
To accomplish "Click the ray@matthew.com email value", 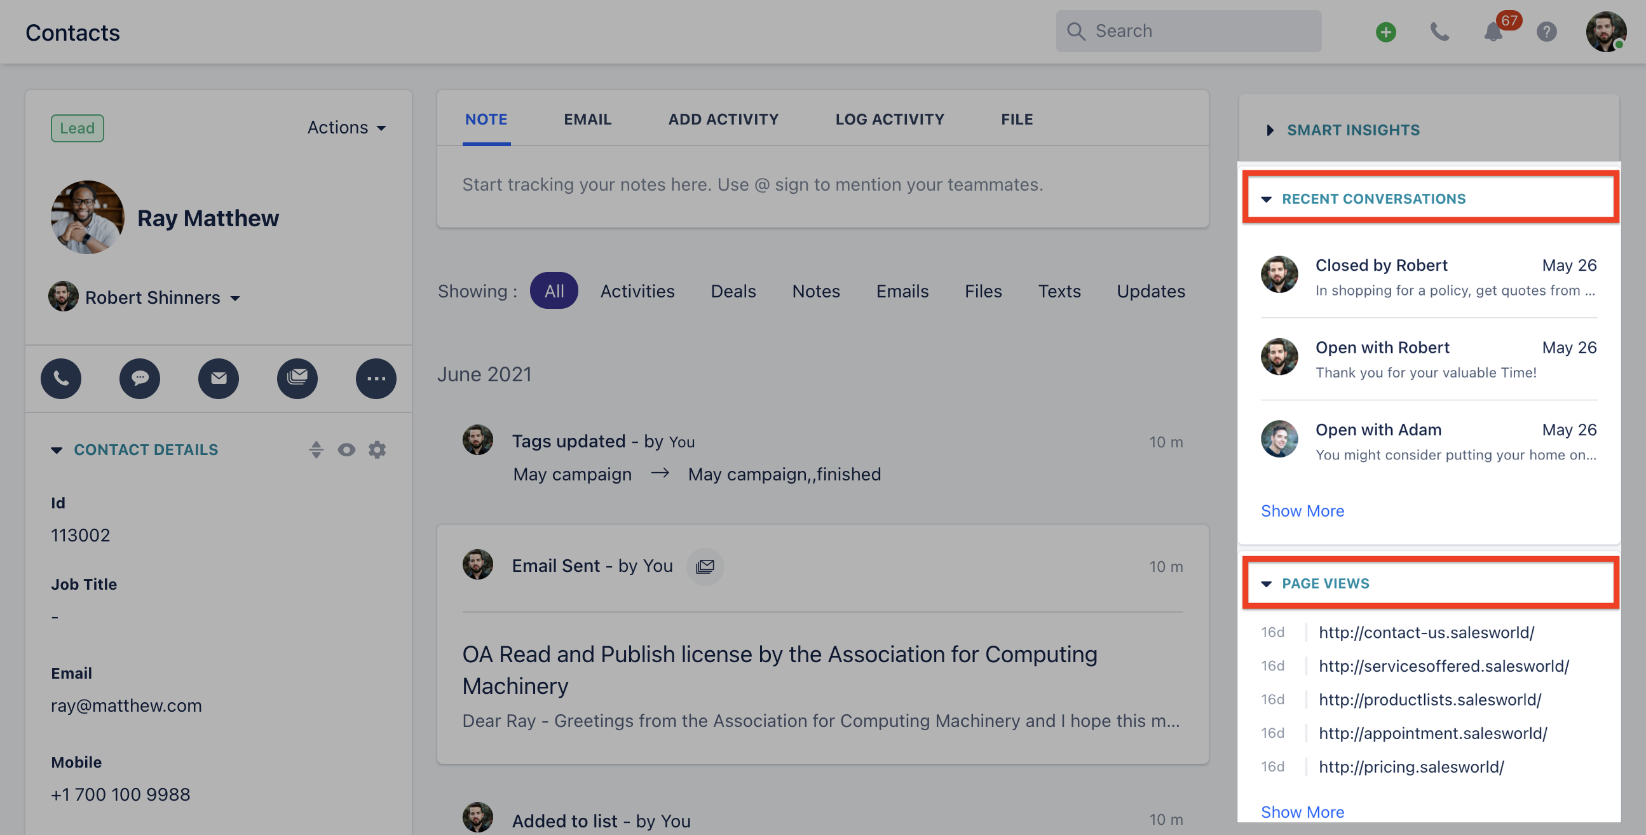I will (126, 706).
